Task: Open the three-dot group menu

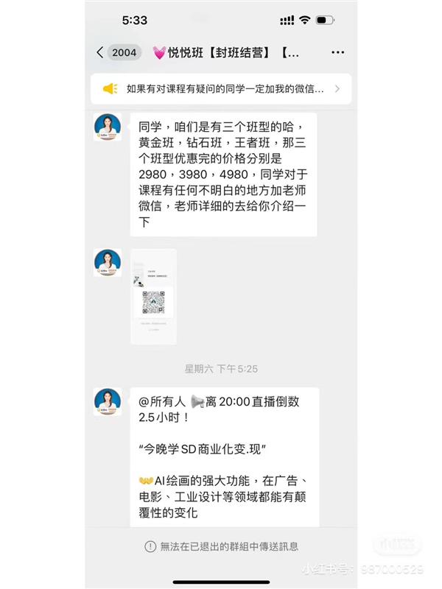Action: tap(337, 52)
